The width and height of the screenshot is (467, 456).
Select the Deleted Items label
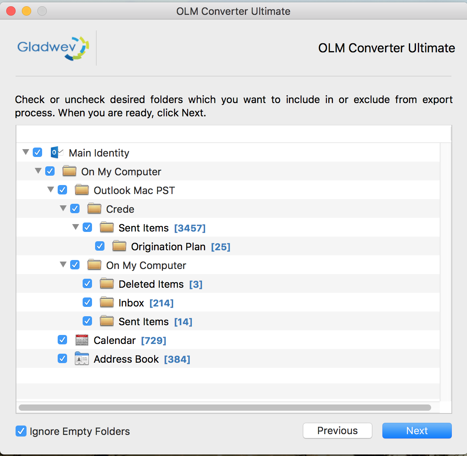click(151, 284)
